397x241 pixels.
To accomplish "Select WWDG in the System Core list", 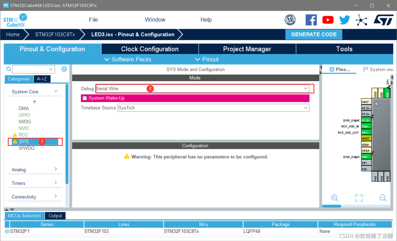I will 27,148.
